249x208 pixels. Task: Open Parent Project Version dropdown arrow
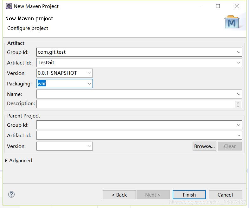click(89, 146)
